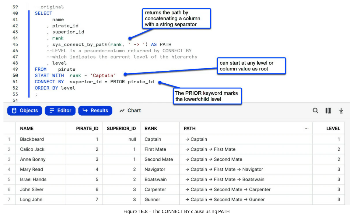Place cursor on the START WITH keyword

pyautogui.click(x=49, y=76)
